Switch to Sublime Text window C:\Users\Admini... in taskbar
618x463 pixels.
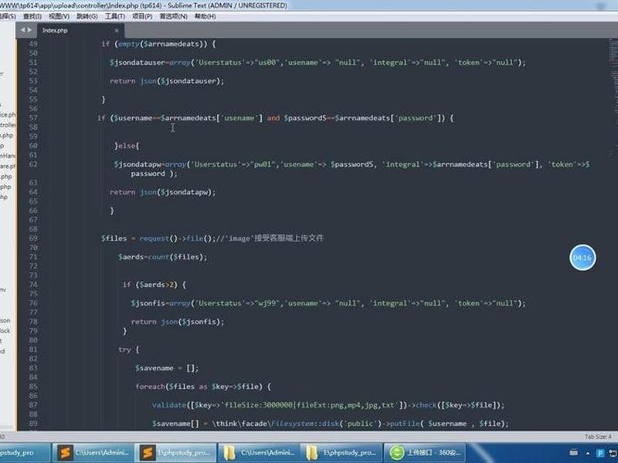93,453
